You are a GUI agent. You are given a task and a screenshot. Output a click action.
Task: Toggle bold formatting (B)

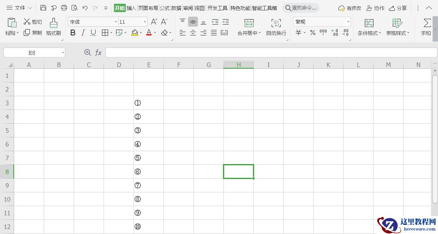73,33
